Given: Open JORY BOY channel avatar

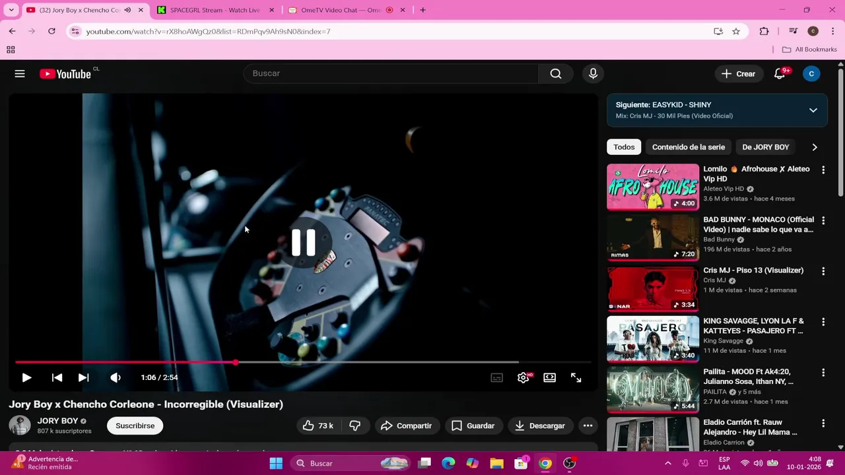Looking at the screenshot, I should [x=20, y=426].
